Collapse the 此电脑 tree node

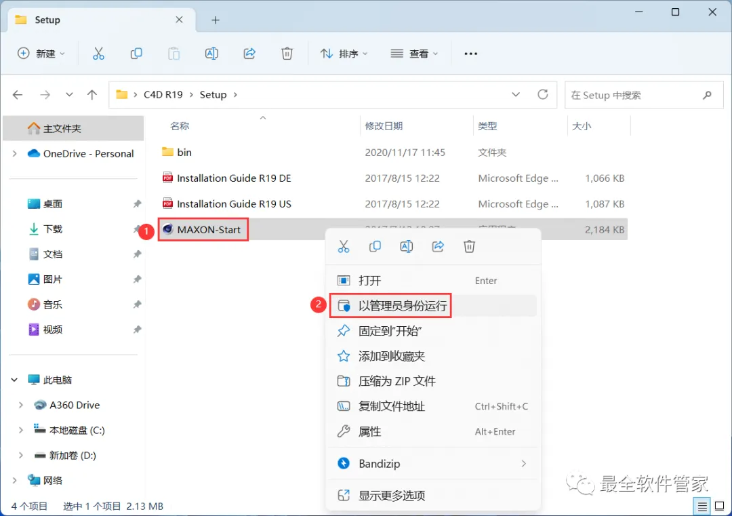point(14,380)
